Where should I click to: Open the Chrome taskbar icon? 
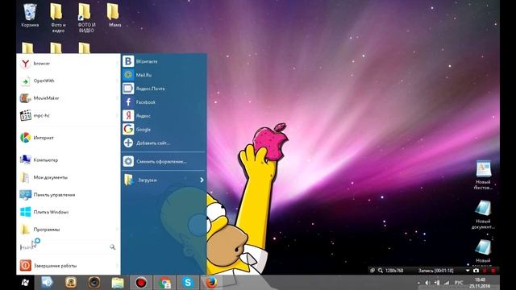click(164, 283)
